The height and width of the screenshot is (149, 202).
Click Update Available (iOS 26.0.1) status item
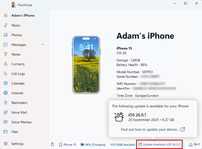[159, 145]
